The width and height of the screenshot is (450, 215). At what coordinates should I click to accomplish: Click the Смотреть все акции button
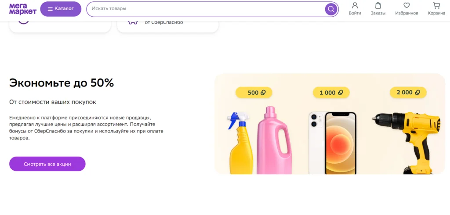click(x=47, y=164)
